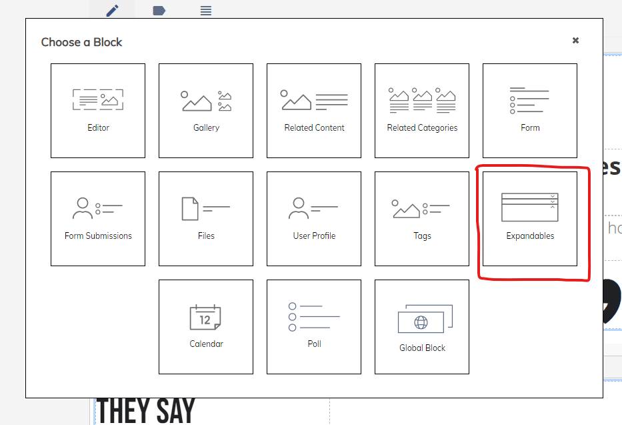Click the "Choose a Block" dialog title
The width and height of the screenshot is (622, 425).
81,42
